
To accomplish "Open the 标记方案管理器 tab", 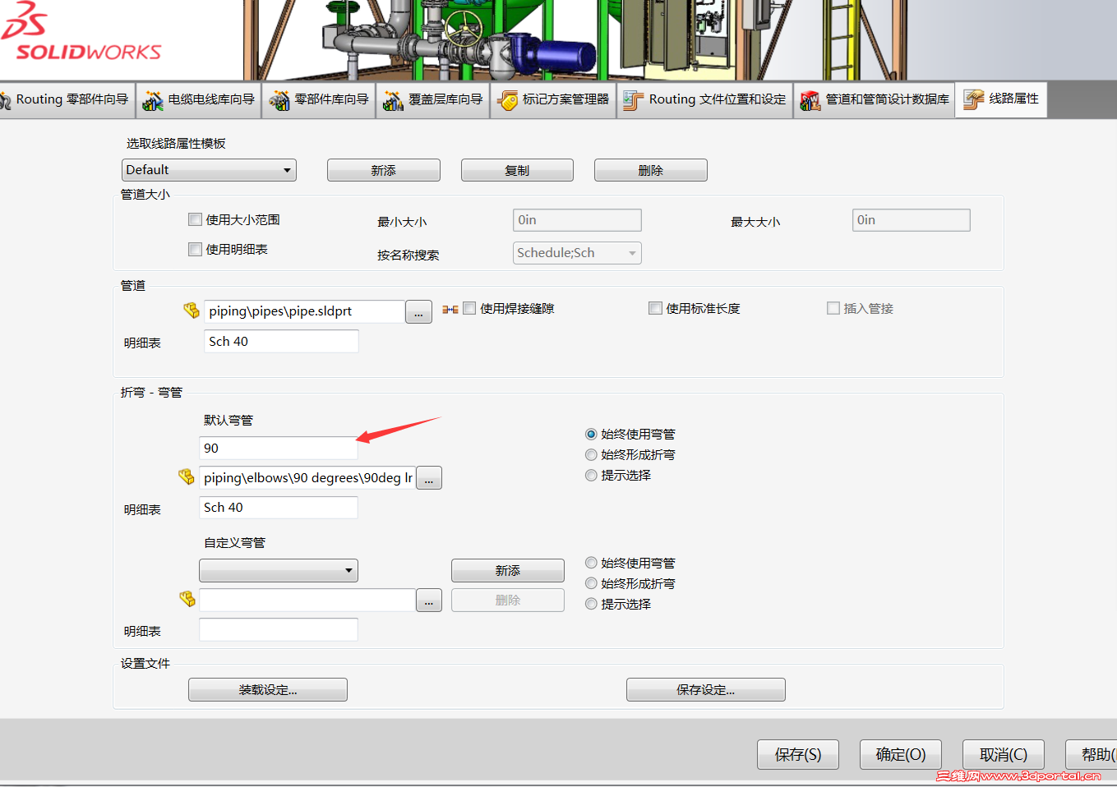I will (x=553, y=99).
